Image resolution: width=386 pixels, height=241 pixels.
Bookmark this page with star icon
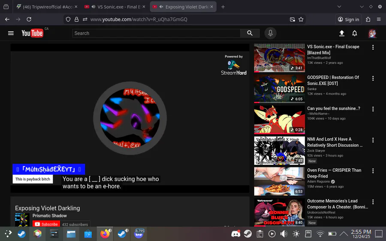(301, 19)
